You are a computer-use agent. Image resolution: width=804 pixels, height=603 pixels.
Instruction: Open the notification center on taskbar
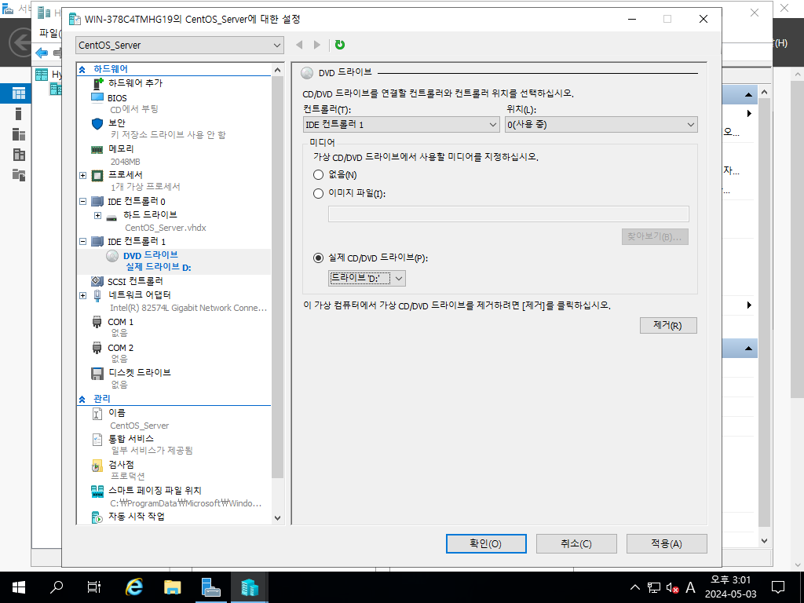[x=778, y=587]
